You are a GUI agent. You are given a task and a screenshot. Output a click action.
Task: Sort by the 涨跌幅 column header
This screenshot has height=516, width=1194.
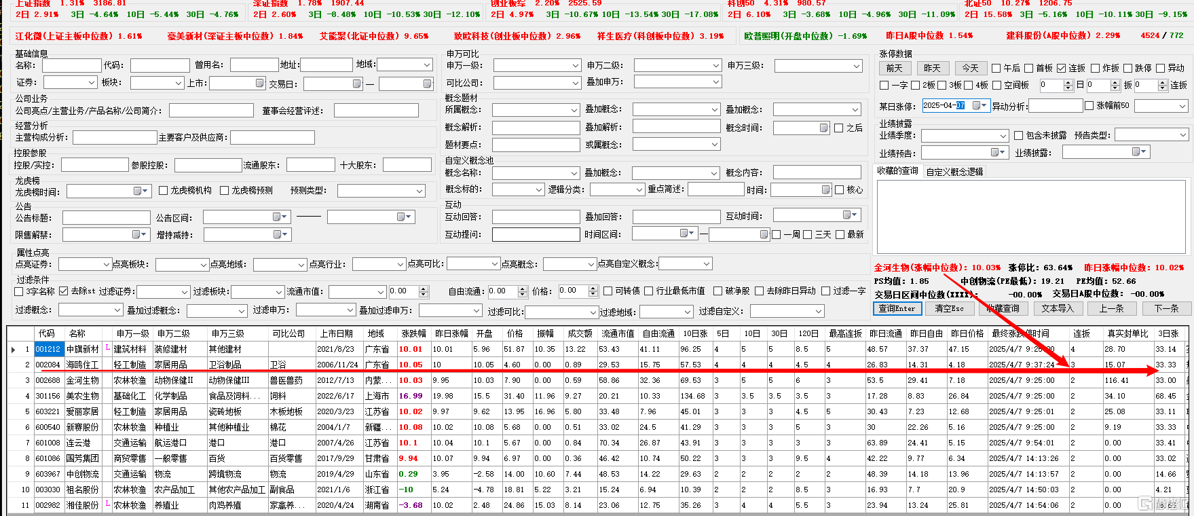click(x=413, y=333)
